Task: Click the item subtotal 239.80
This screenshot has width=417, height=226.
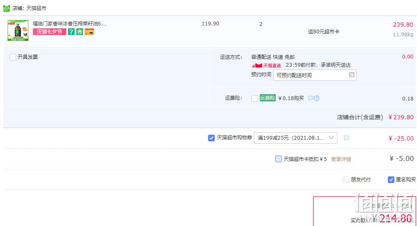Action: [403, 25]
